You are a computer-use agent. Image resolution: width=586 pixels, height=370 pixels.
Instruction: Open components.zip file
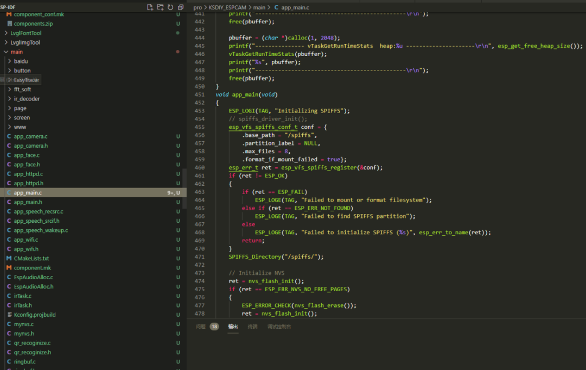(x=33, y=24)
